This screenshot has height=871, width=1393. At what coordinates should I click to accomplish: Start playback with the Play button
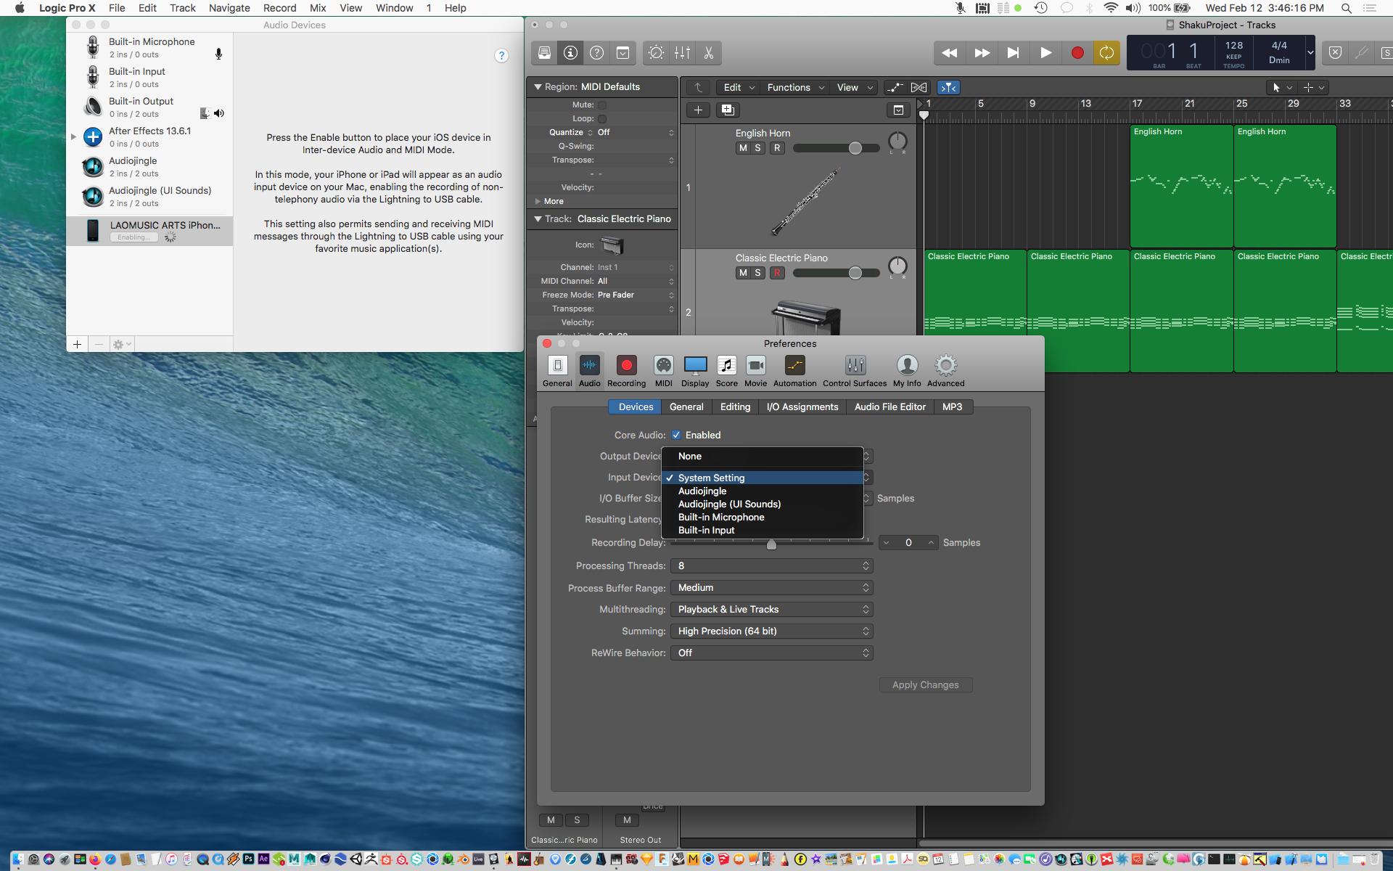1045,52
